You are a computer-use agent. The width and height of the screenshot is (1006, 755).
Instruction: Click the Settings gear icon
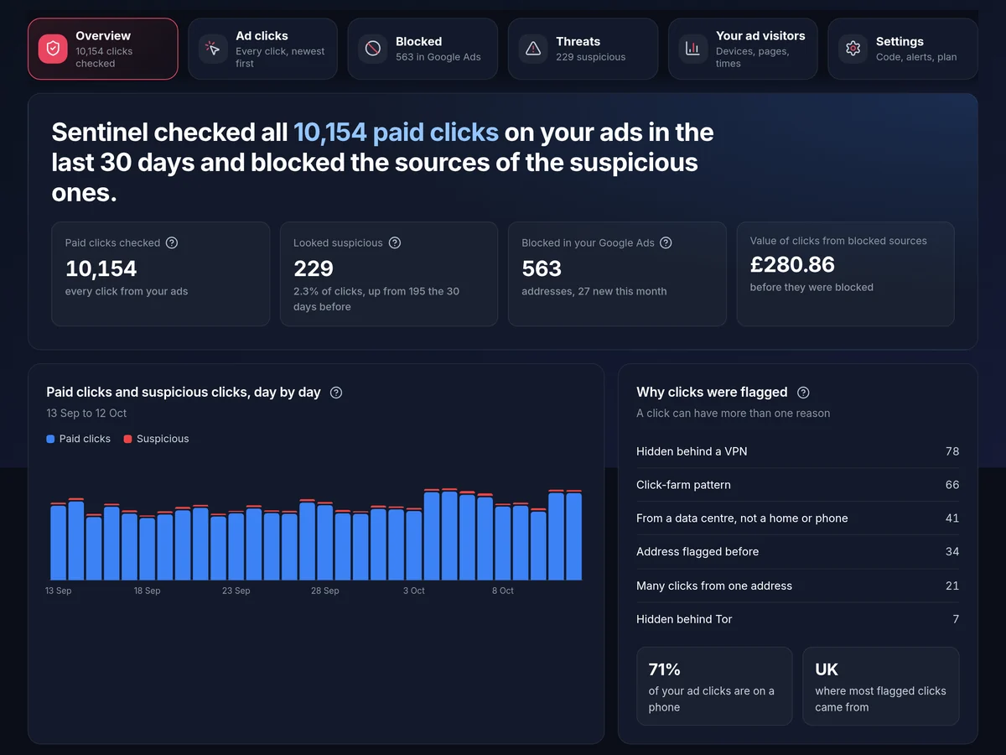pos(853,49)
